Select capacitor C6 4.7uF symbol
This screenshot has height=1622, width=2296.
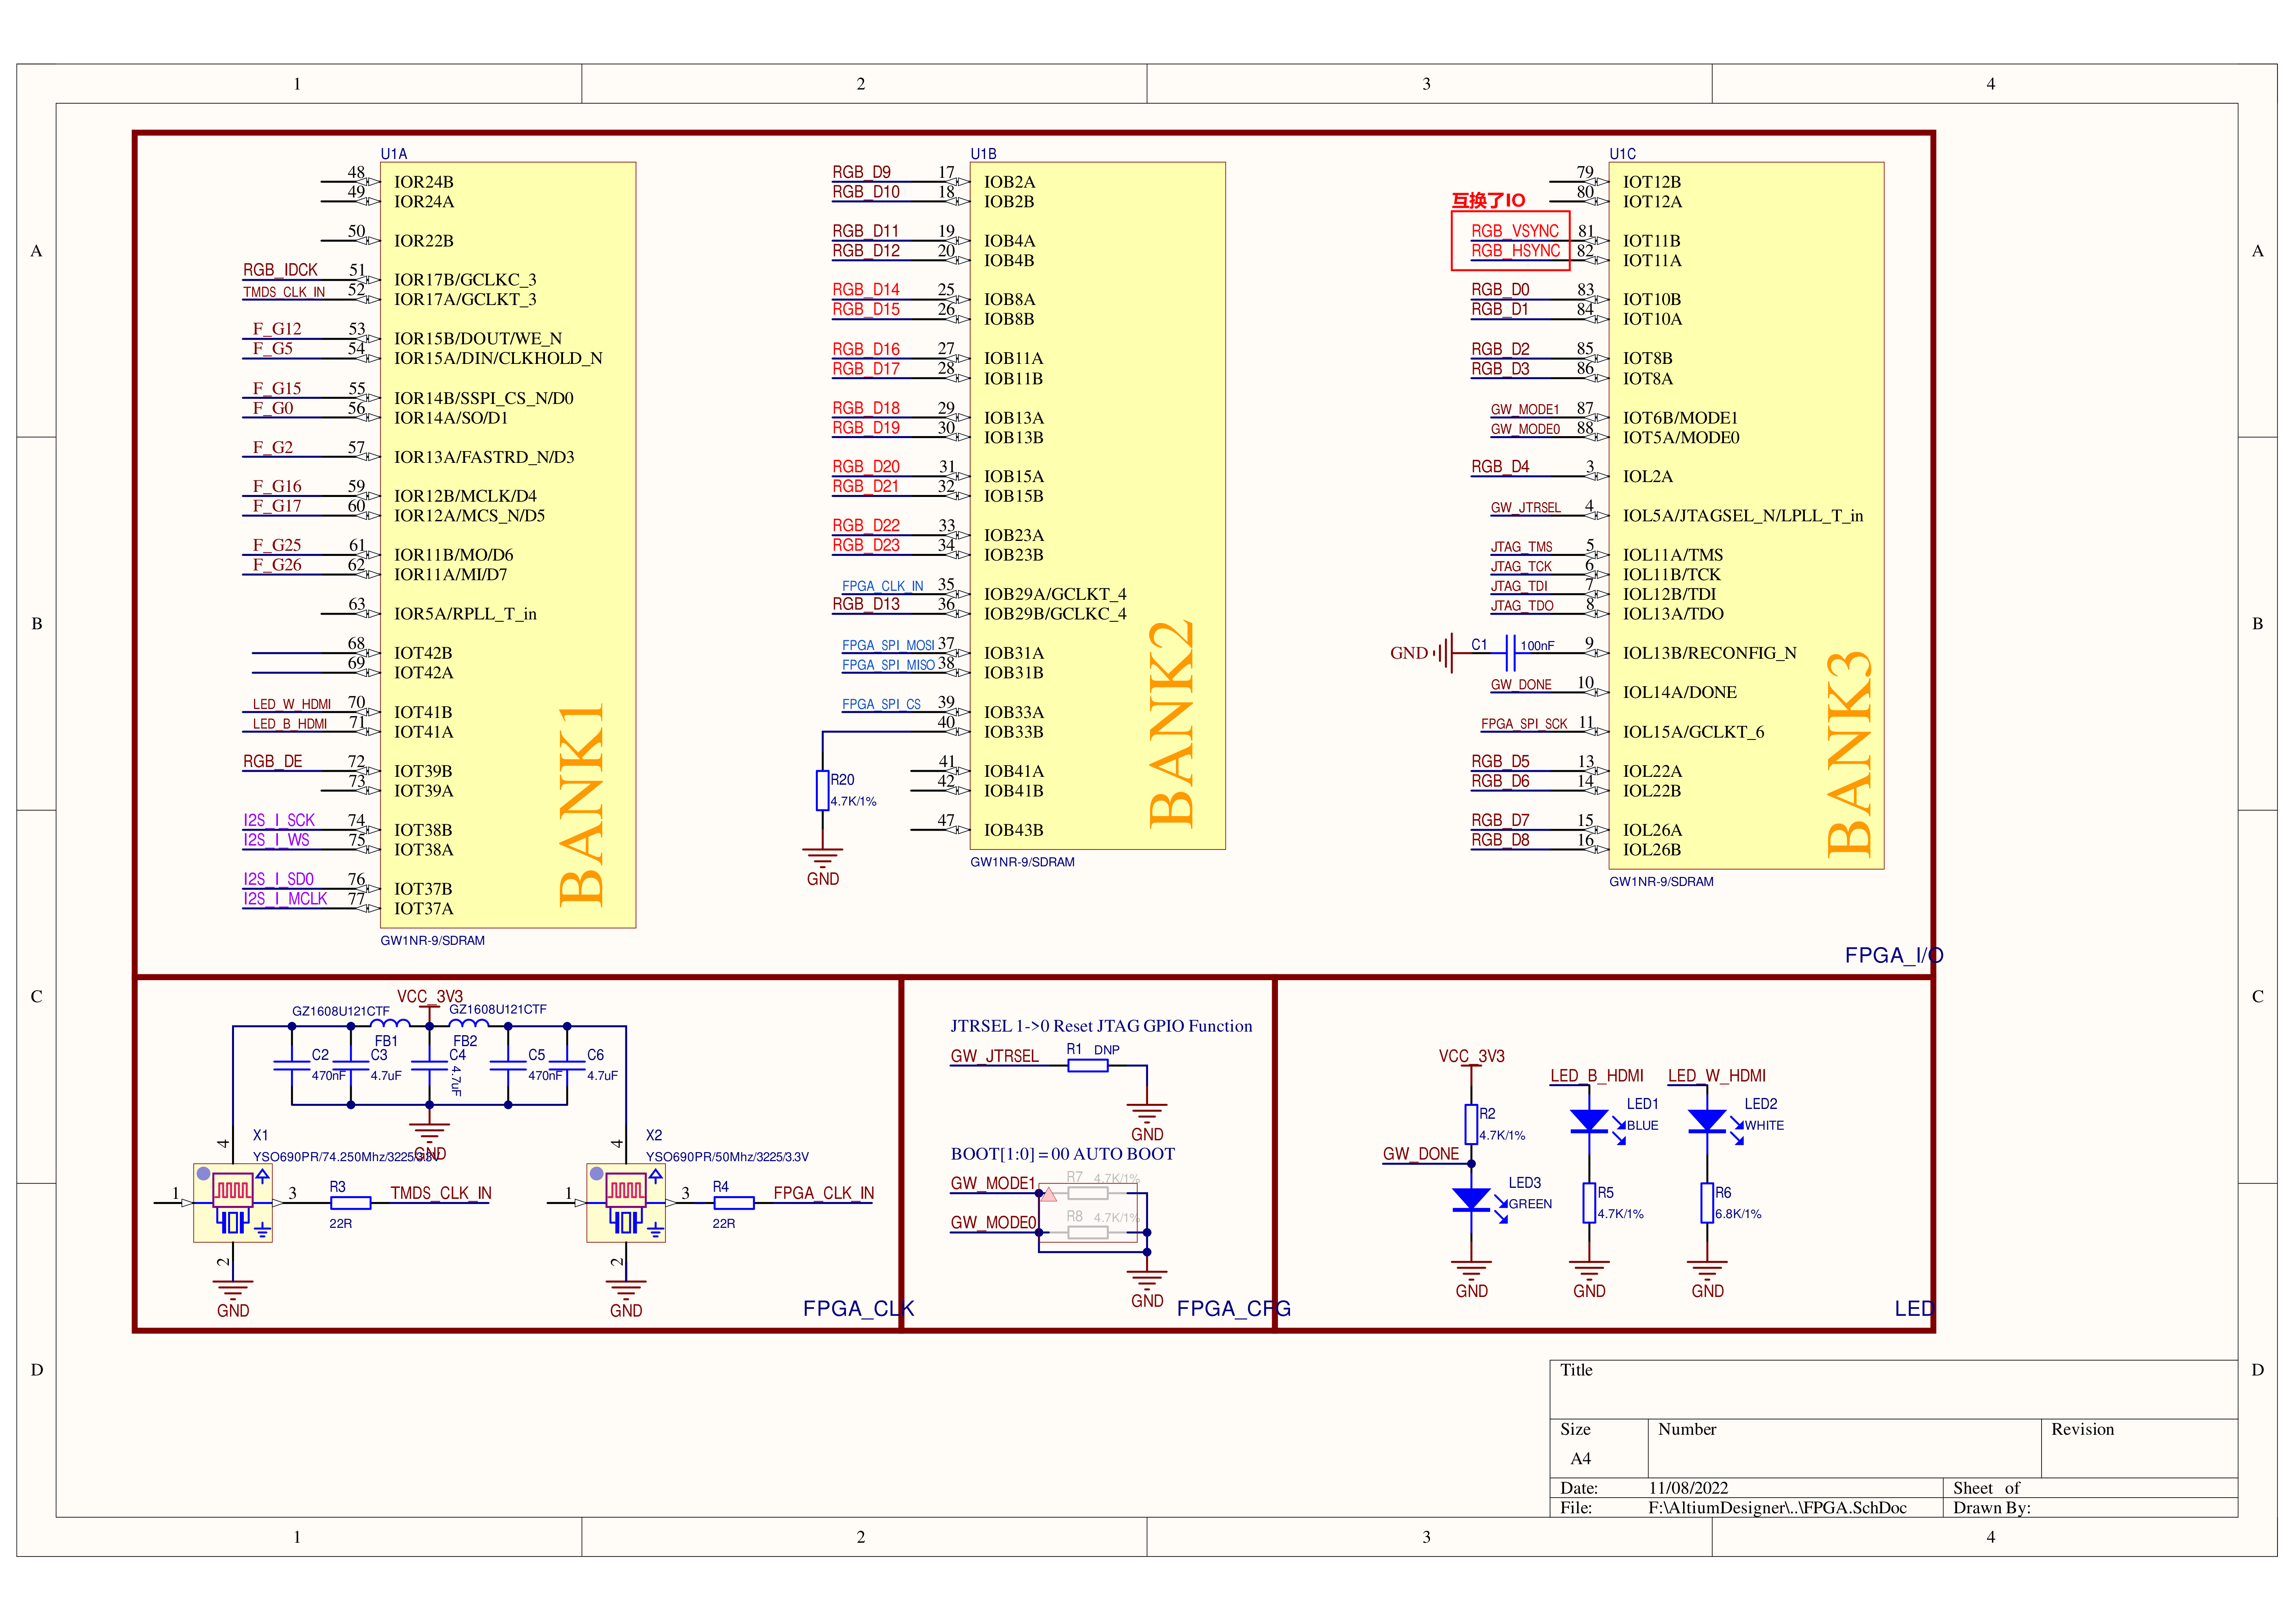[567, 1066]
